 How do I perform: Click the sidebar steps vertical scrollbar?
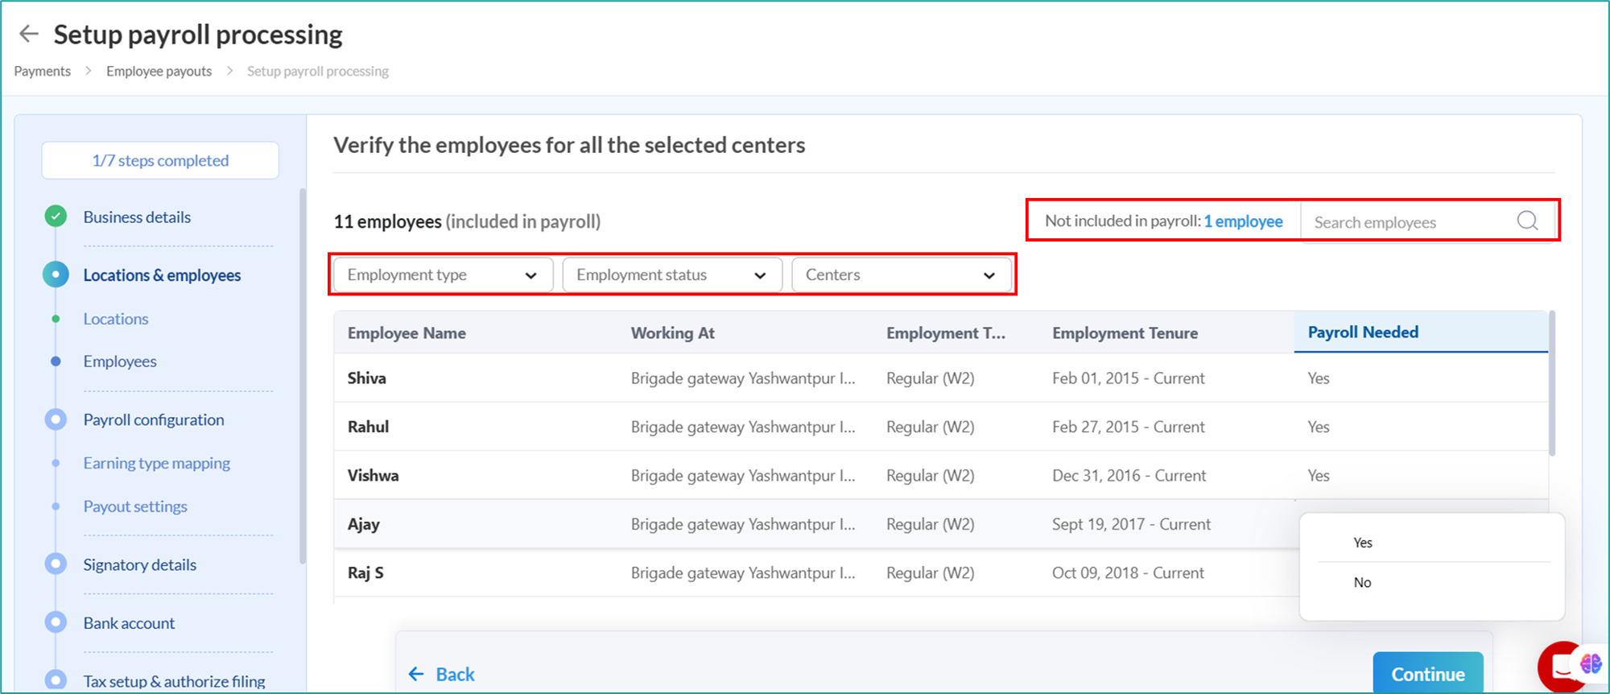point(303,376)
